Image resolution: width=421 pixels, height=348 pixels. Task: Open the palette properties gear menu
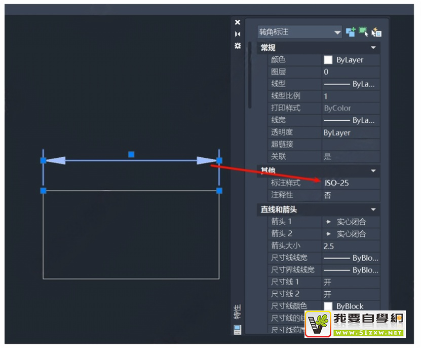click(238, 46)
